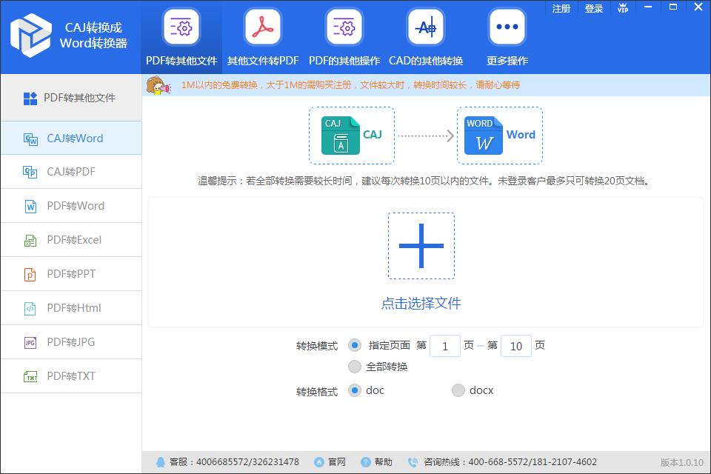Open CAD的其他转换 from the top toolbar
Screen dimensions: 711x474
click(425, 26)
